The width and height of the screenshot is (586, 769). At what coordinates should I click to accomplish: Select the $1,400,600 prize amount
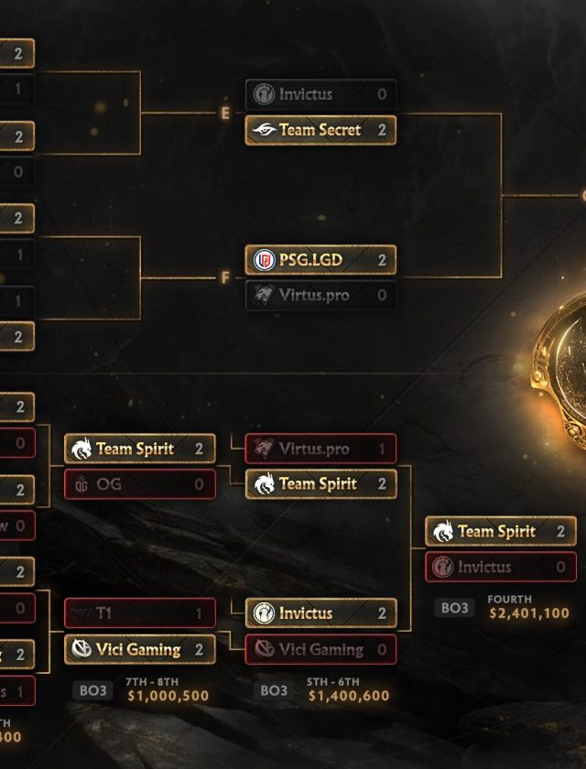pos(349,696)
